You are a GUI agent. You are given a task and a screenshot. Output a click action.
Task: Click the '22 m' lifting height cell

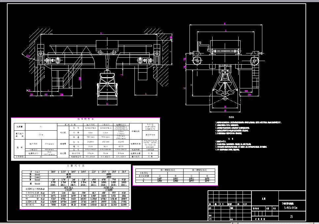tap(41, 135)
